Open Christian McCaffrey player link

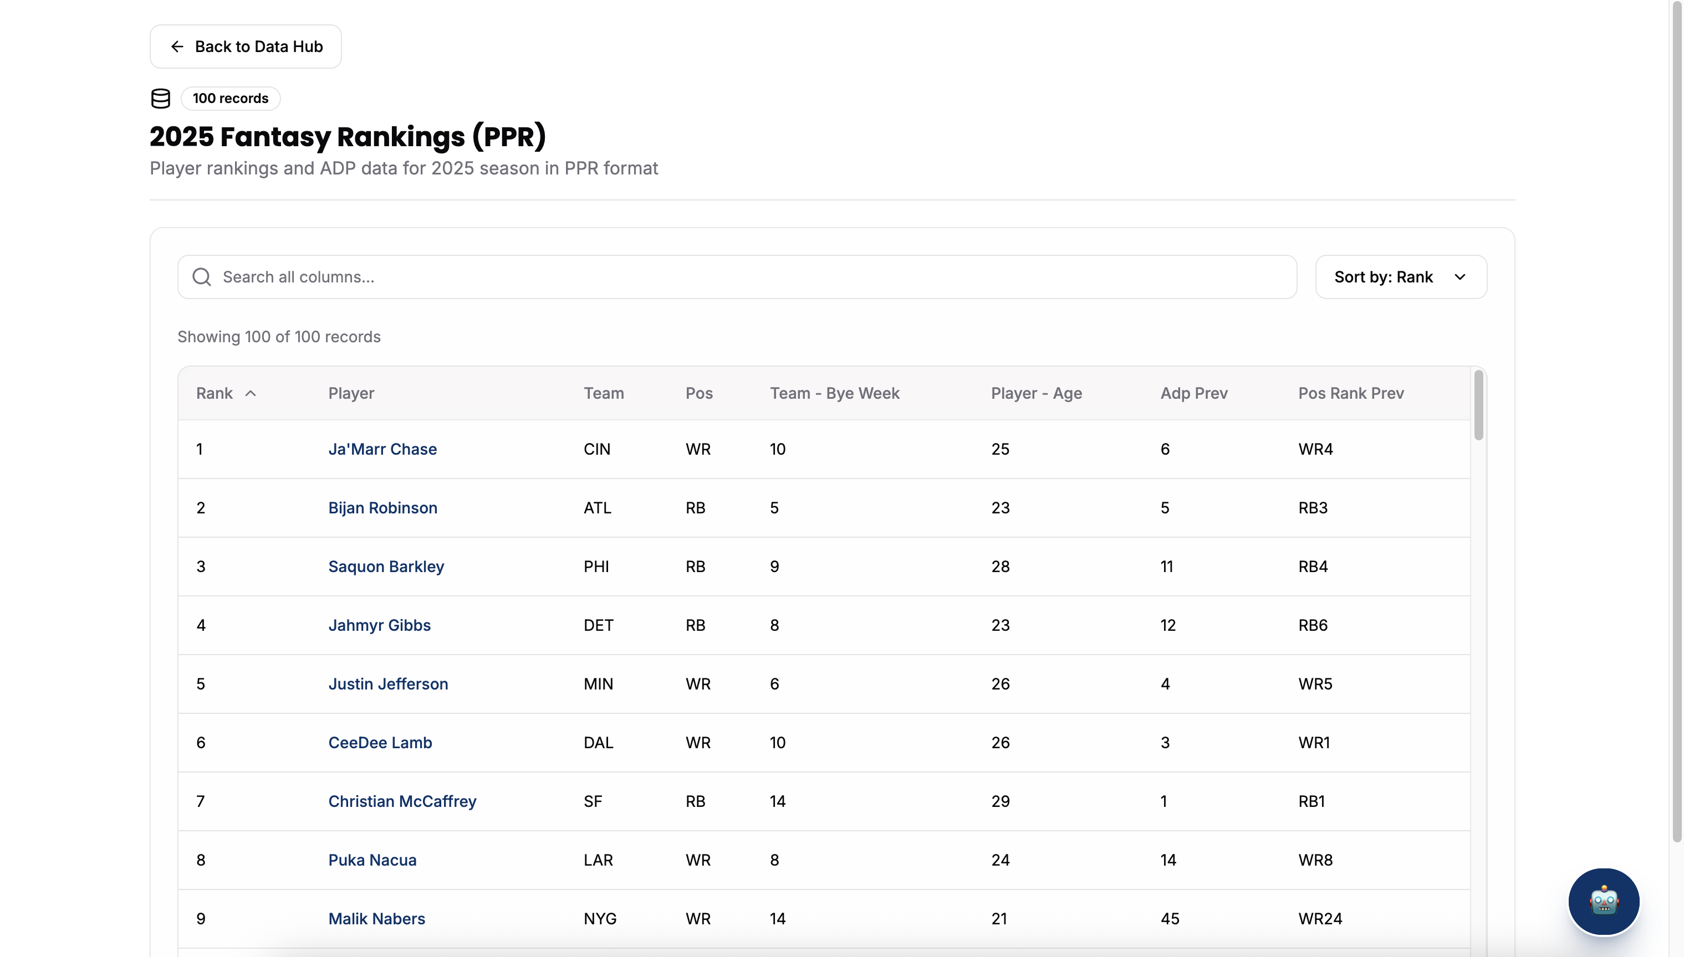(x=402, y=801)
